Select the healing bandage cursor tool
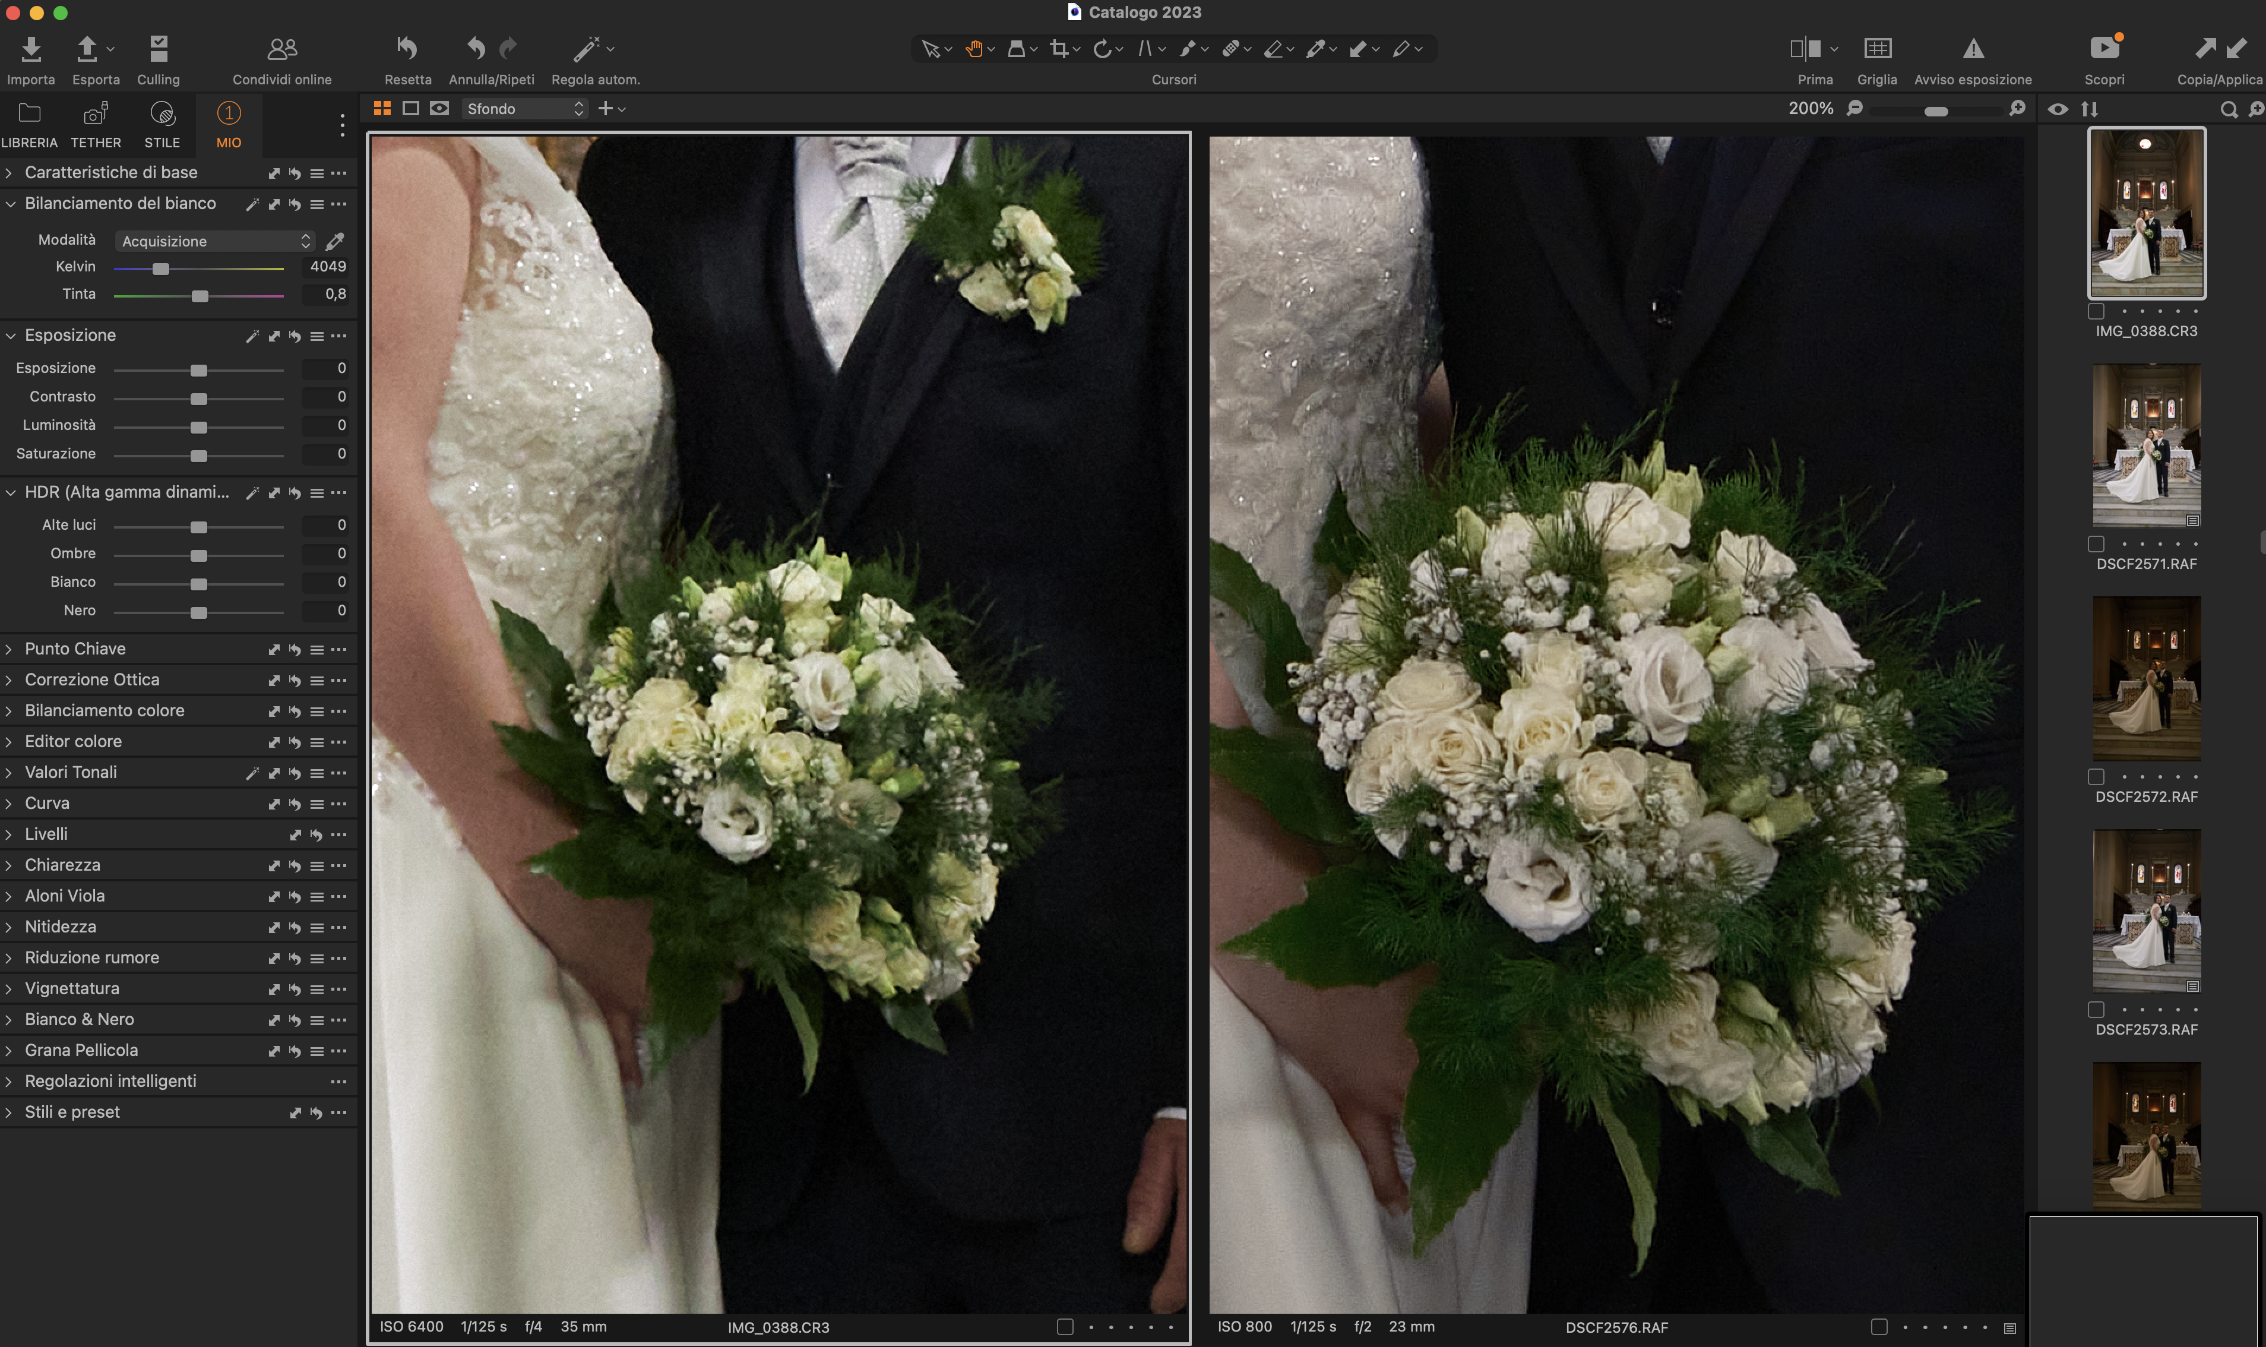 [1230, 49]
